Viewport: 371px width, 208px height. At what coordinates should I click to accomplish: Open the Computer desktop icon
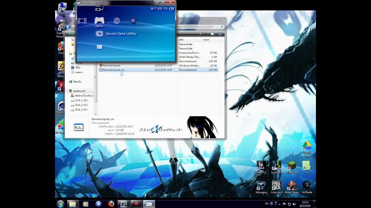click(x=62, y=9)
